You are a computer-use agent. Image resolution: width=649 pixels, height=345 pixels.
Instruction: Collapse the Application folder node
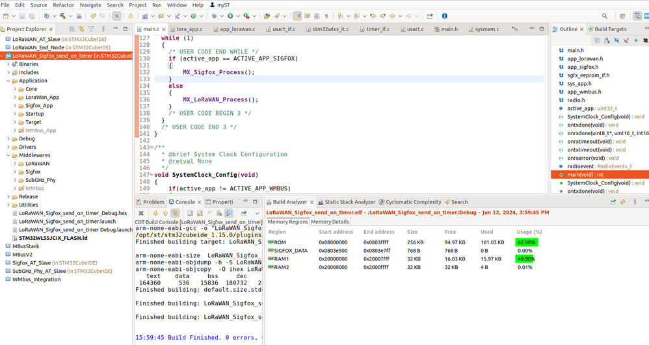[8, 81]
